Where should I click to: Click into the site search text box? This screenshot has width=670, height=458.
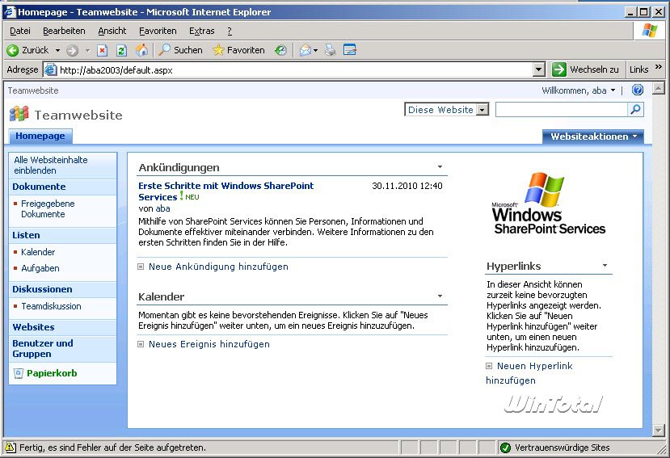coord(562,110)
